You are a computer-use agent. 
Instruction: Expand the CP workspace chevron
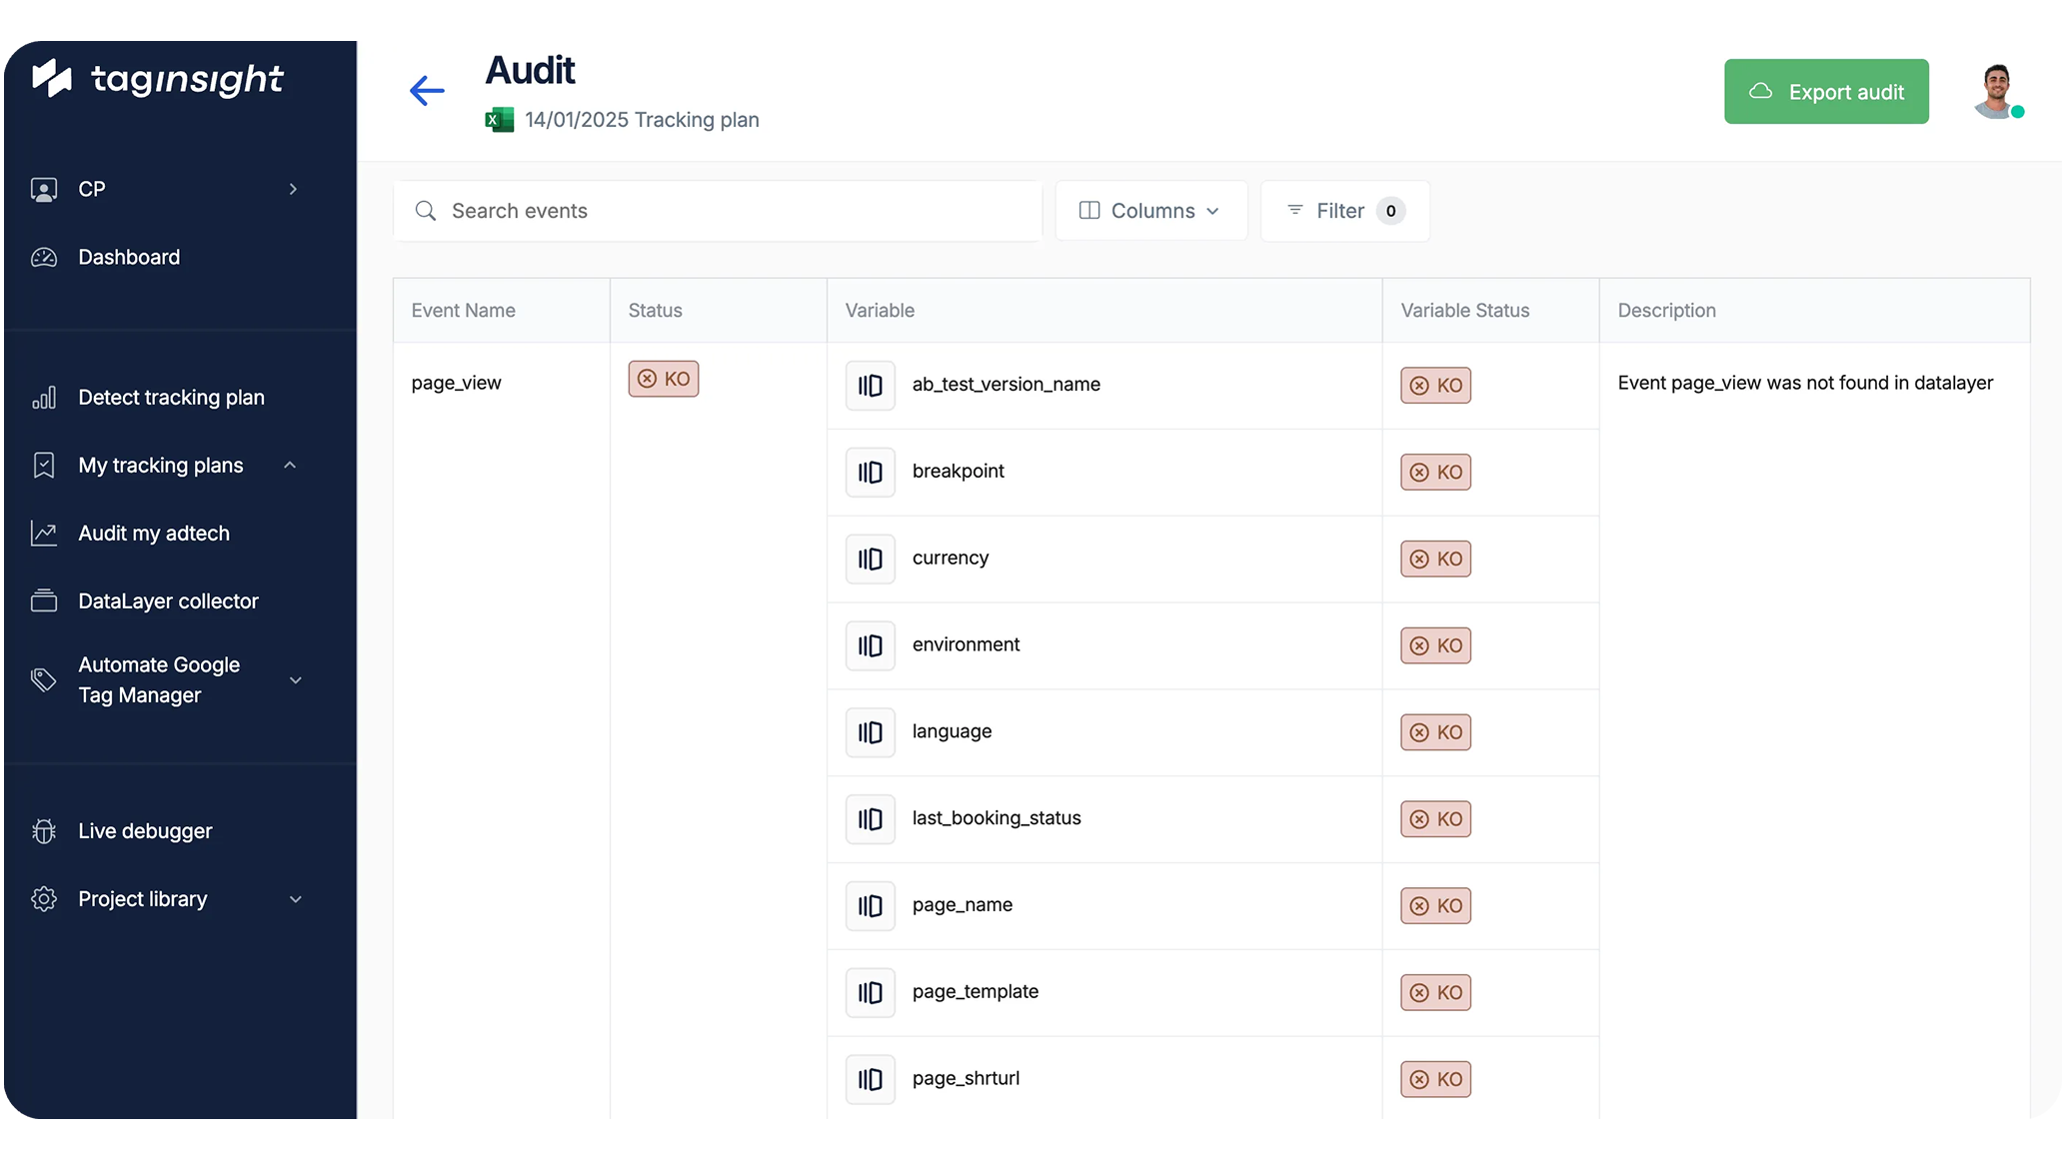pyautogui.click(x=293, y=189)
